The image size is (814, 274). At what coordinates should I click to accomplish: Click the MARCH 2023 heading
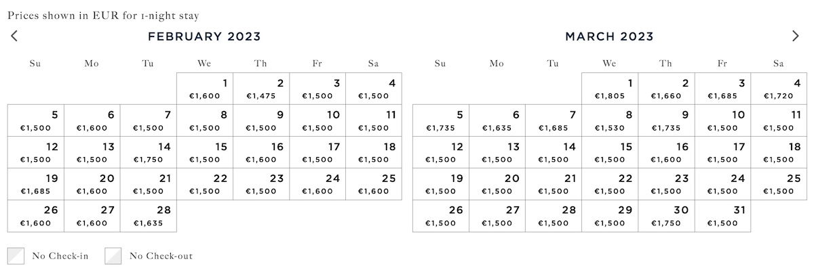(x=609, y=37)
